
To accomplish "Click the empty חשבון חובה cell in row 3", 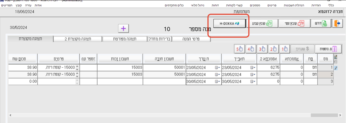I will click(x=164, y=81).
